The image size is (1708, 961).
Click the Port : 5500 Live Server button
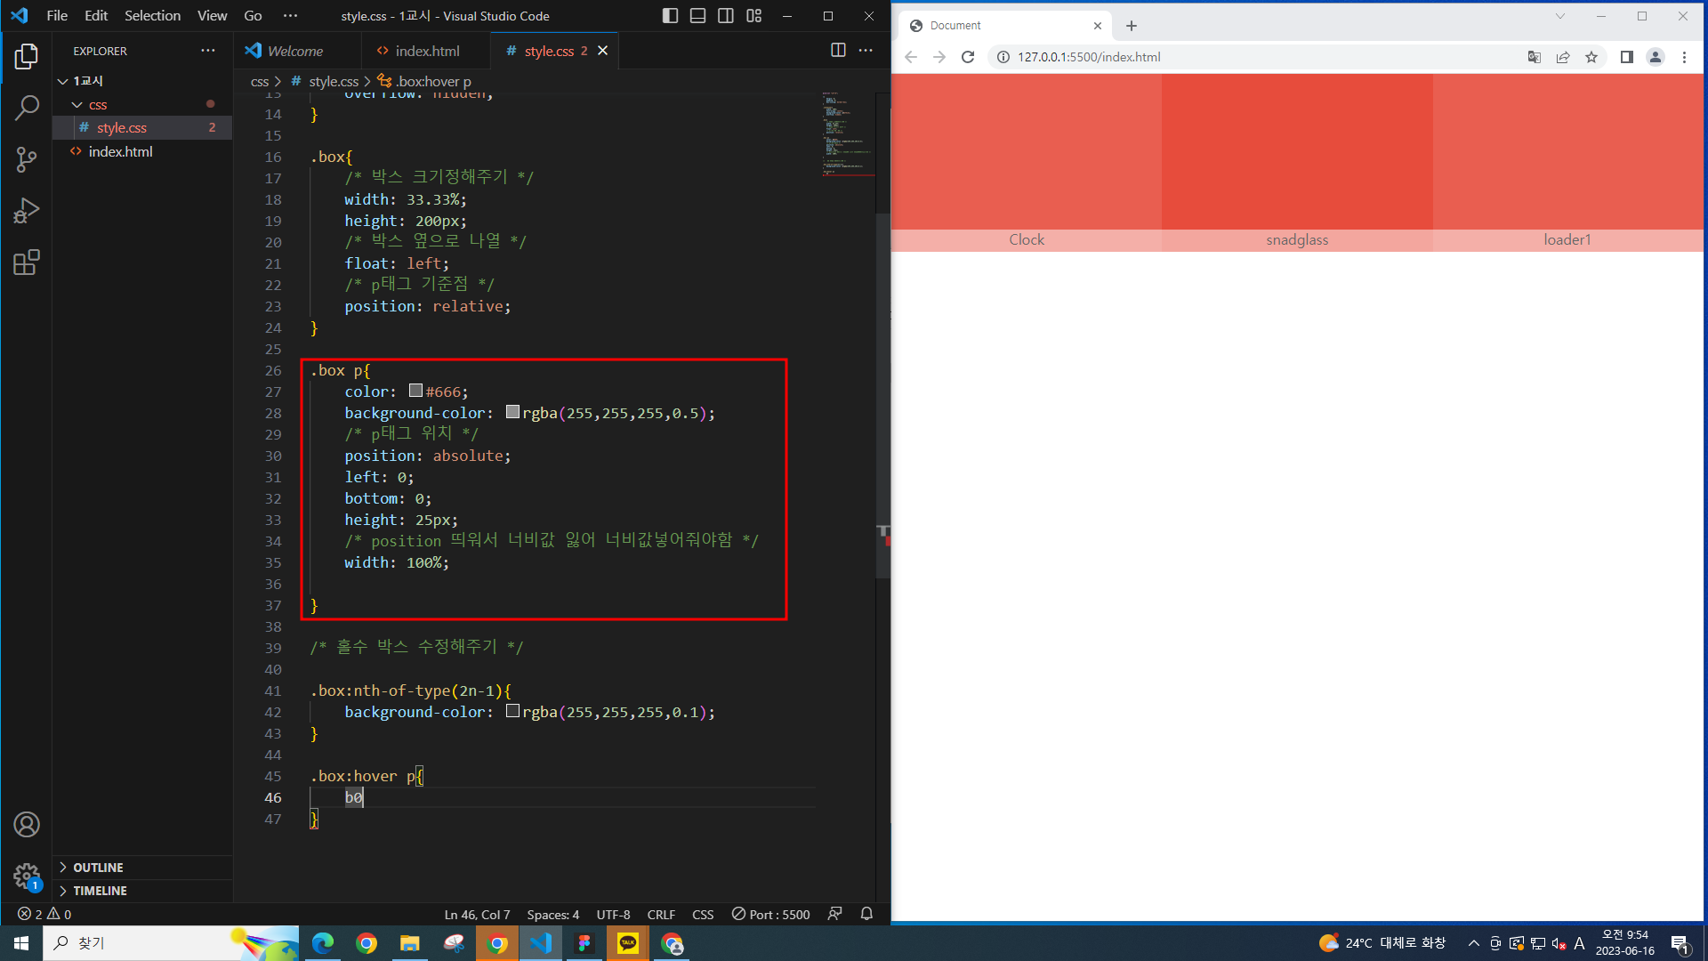point(770,914)
